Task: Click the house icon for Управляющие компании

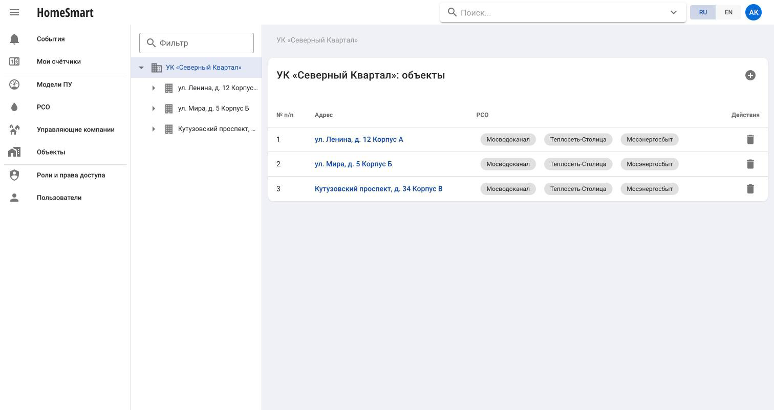Action: click(x=14, y=130)
